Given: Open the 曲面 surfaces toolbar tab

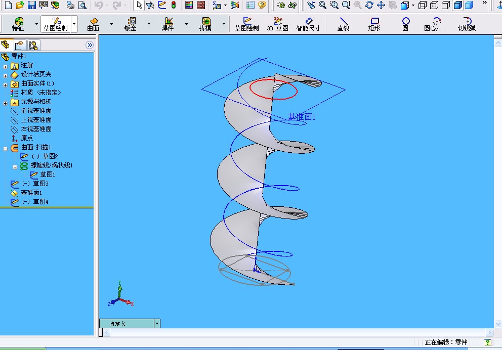Looking at the screenshot, I should coord(93,24).
